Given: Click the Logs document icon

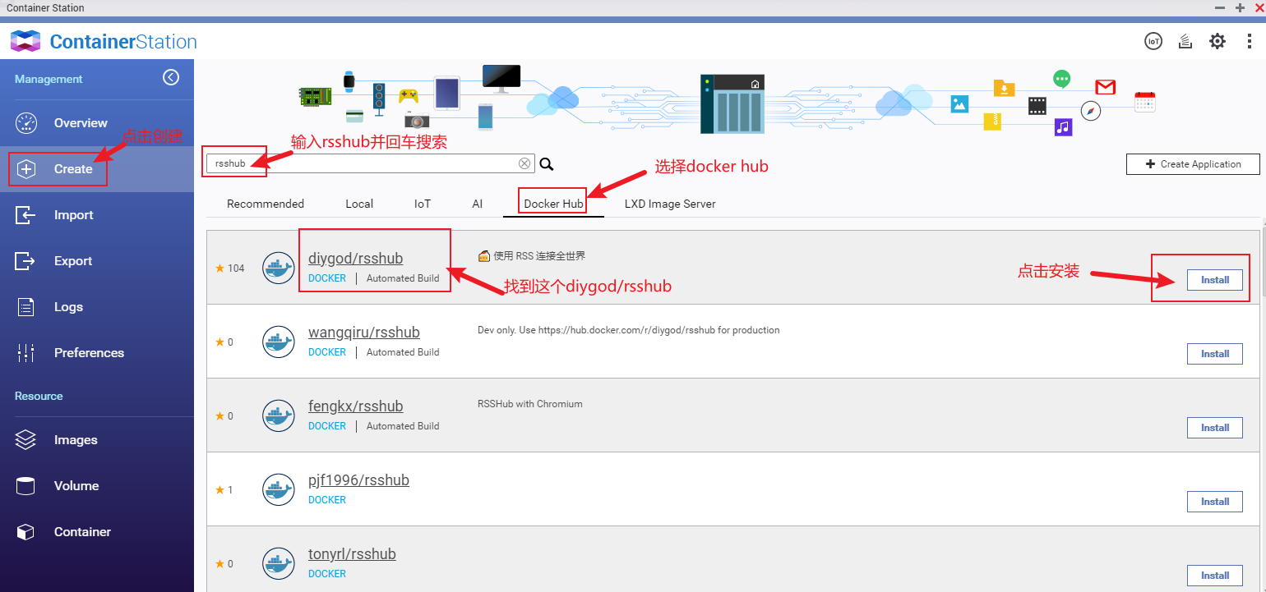Looking at the screenshot, I should (x=26, y=307).
